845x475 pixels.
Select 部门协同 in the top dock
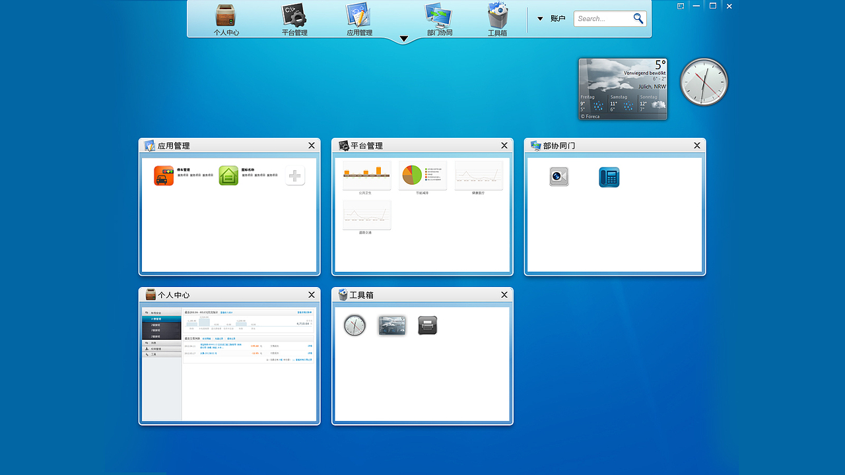click(x=439, y=18)
